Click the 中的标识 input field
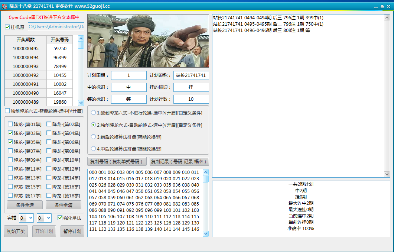Viewport: 394px width, 252px height. click(128, 87)
